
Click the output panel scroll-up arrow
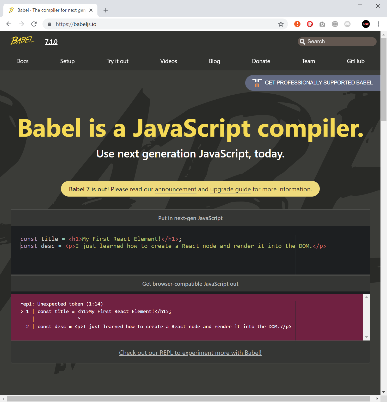[x=366, y=297]
